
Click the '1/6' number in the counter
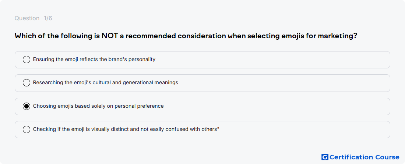tap(48, 18)
